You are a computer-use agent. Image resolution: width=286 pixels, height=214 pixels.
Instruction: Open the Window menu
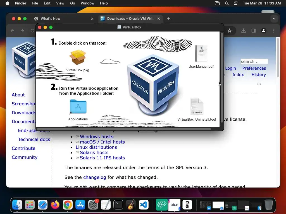pos(87,3)
